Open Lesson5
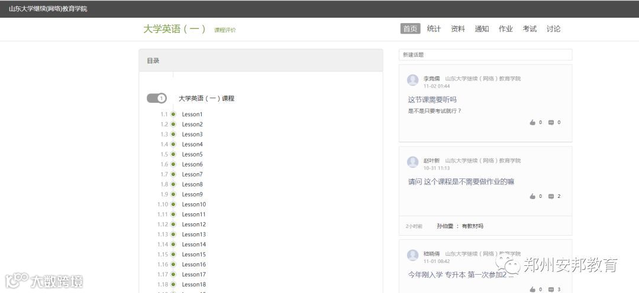This screenshot has height=293, width=639. 192,155
